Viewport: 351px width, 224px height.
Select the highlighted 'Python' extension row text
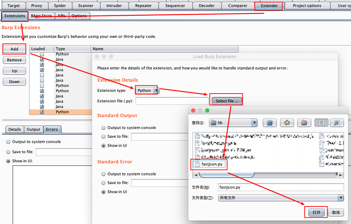coord(62,112)
